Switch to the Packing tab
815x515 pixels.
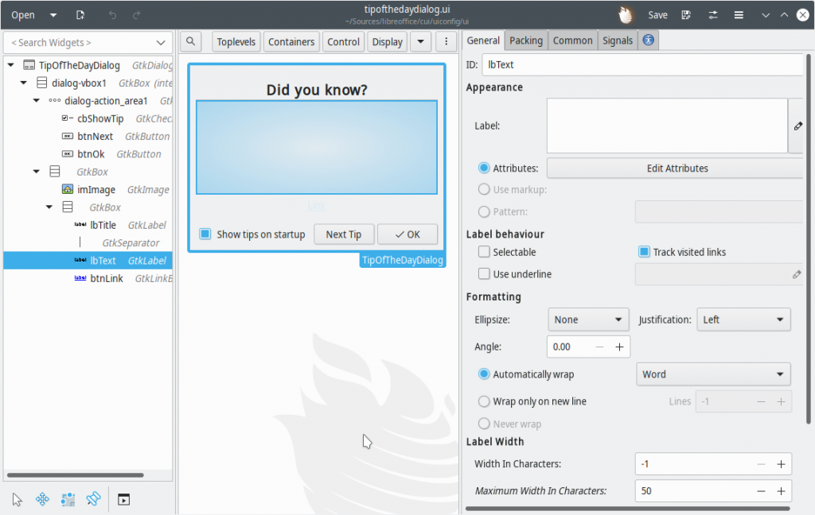(525, 41)
